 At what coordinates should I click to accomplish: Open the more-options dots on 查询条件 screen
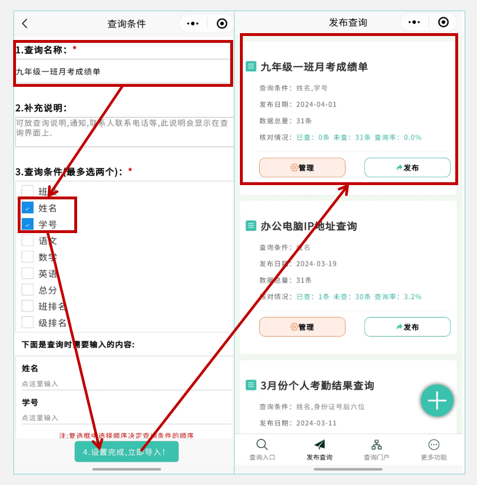point(193,23)
